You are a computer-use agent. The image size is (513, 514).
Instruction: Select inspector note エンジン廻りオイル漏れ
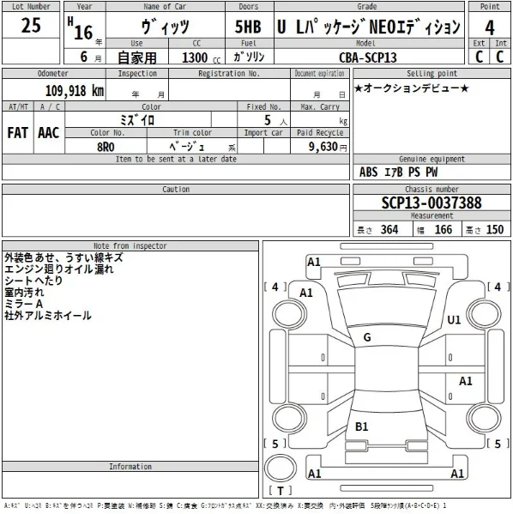pos(59,269)
